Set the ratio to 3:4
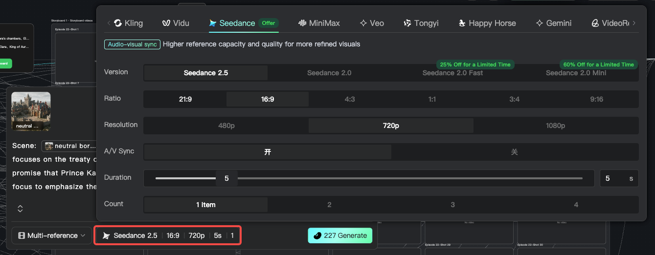Image resolution: width=655 pixels, height=255 pixels. point(514,99)
